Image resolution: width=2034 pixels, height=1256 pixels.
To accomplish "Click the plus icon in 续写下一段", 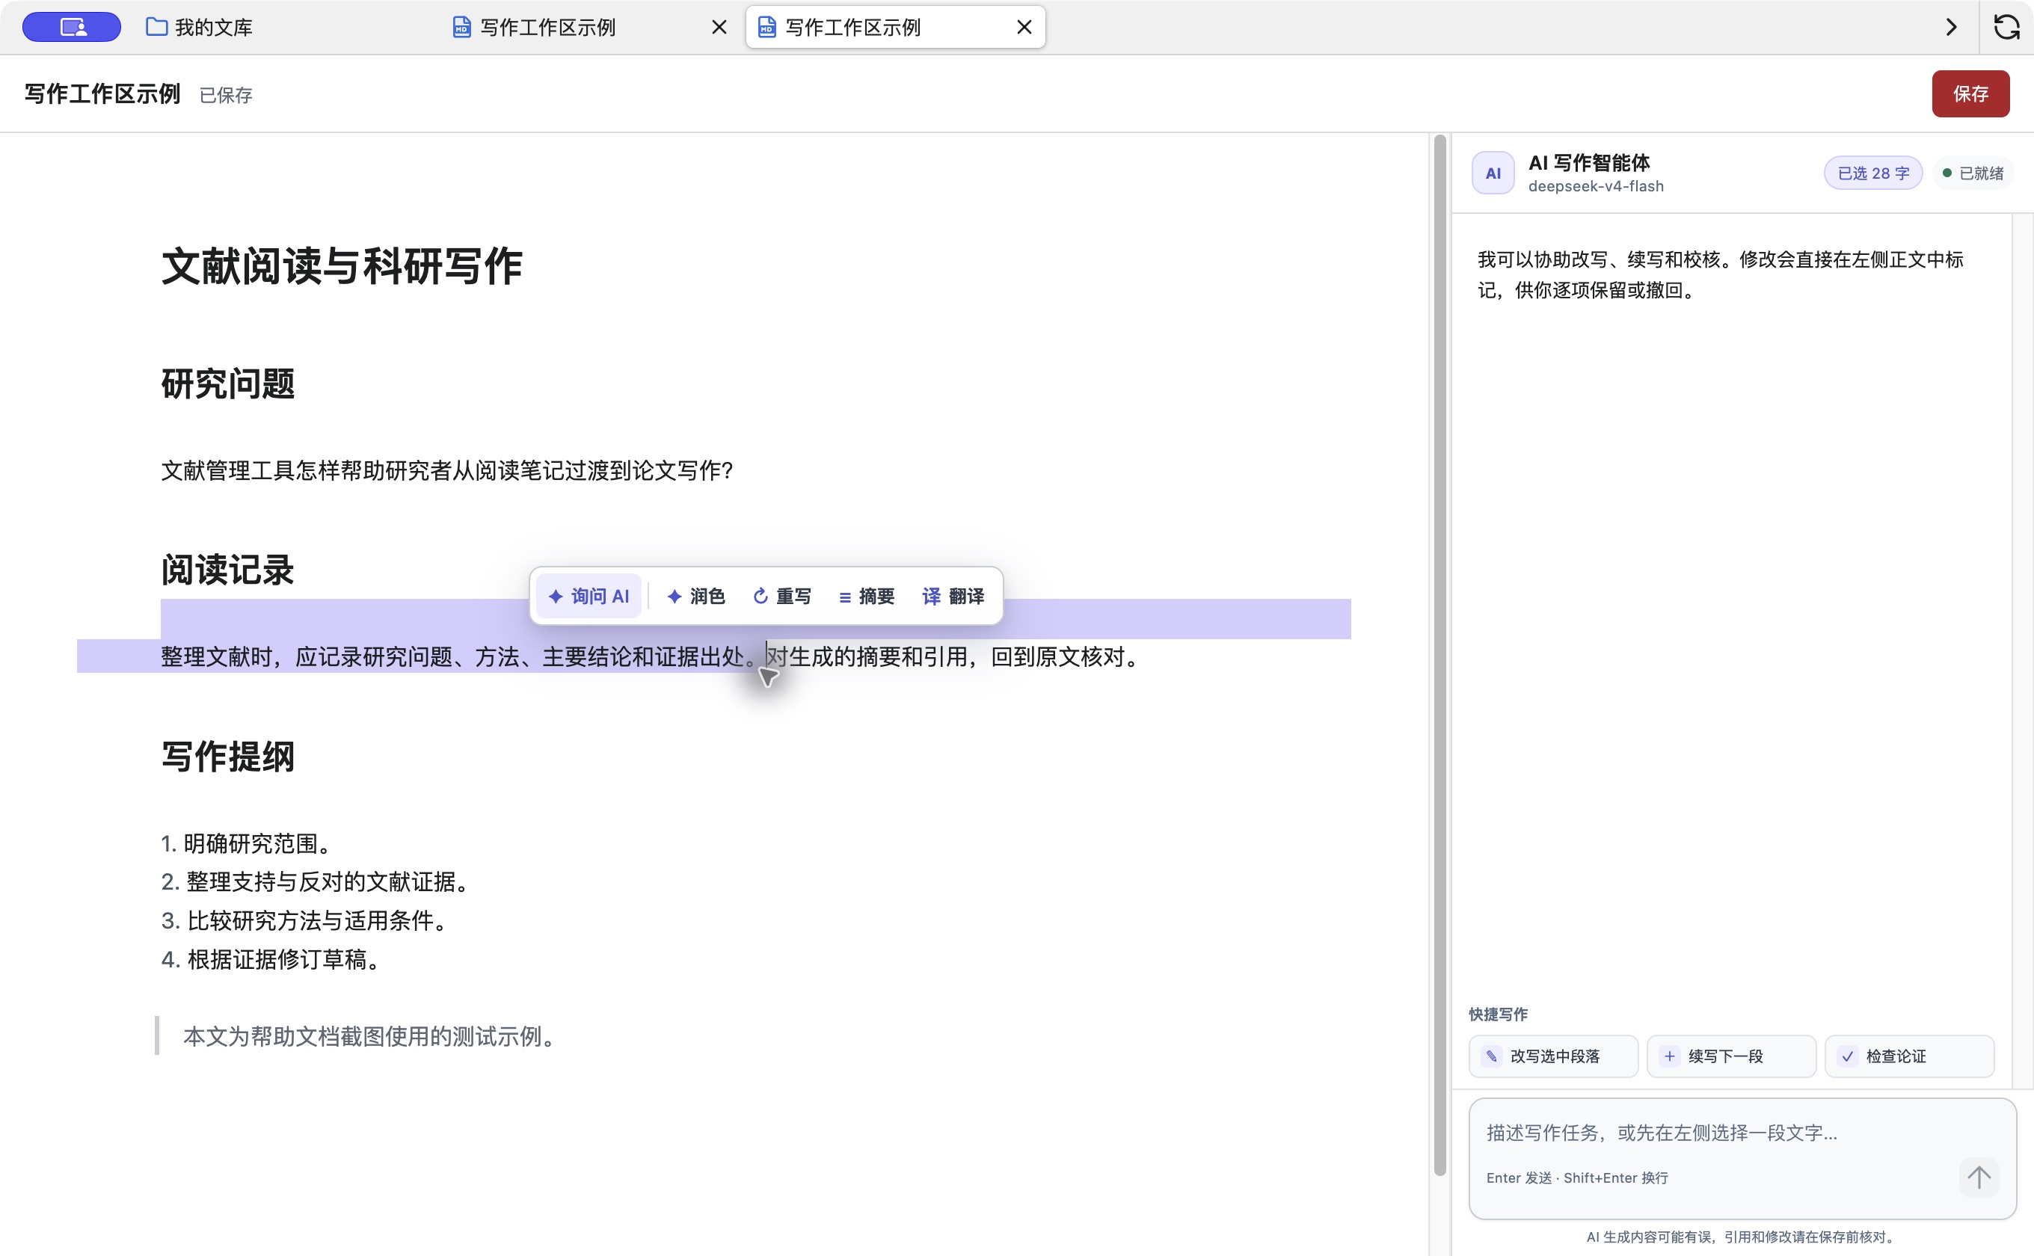I will [x=1669, y=1056].
